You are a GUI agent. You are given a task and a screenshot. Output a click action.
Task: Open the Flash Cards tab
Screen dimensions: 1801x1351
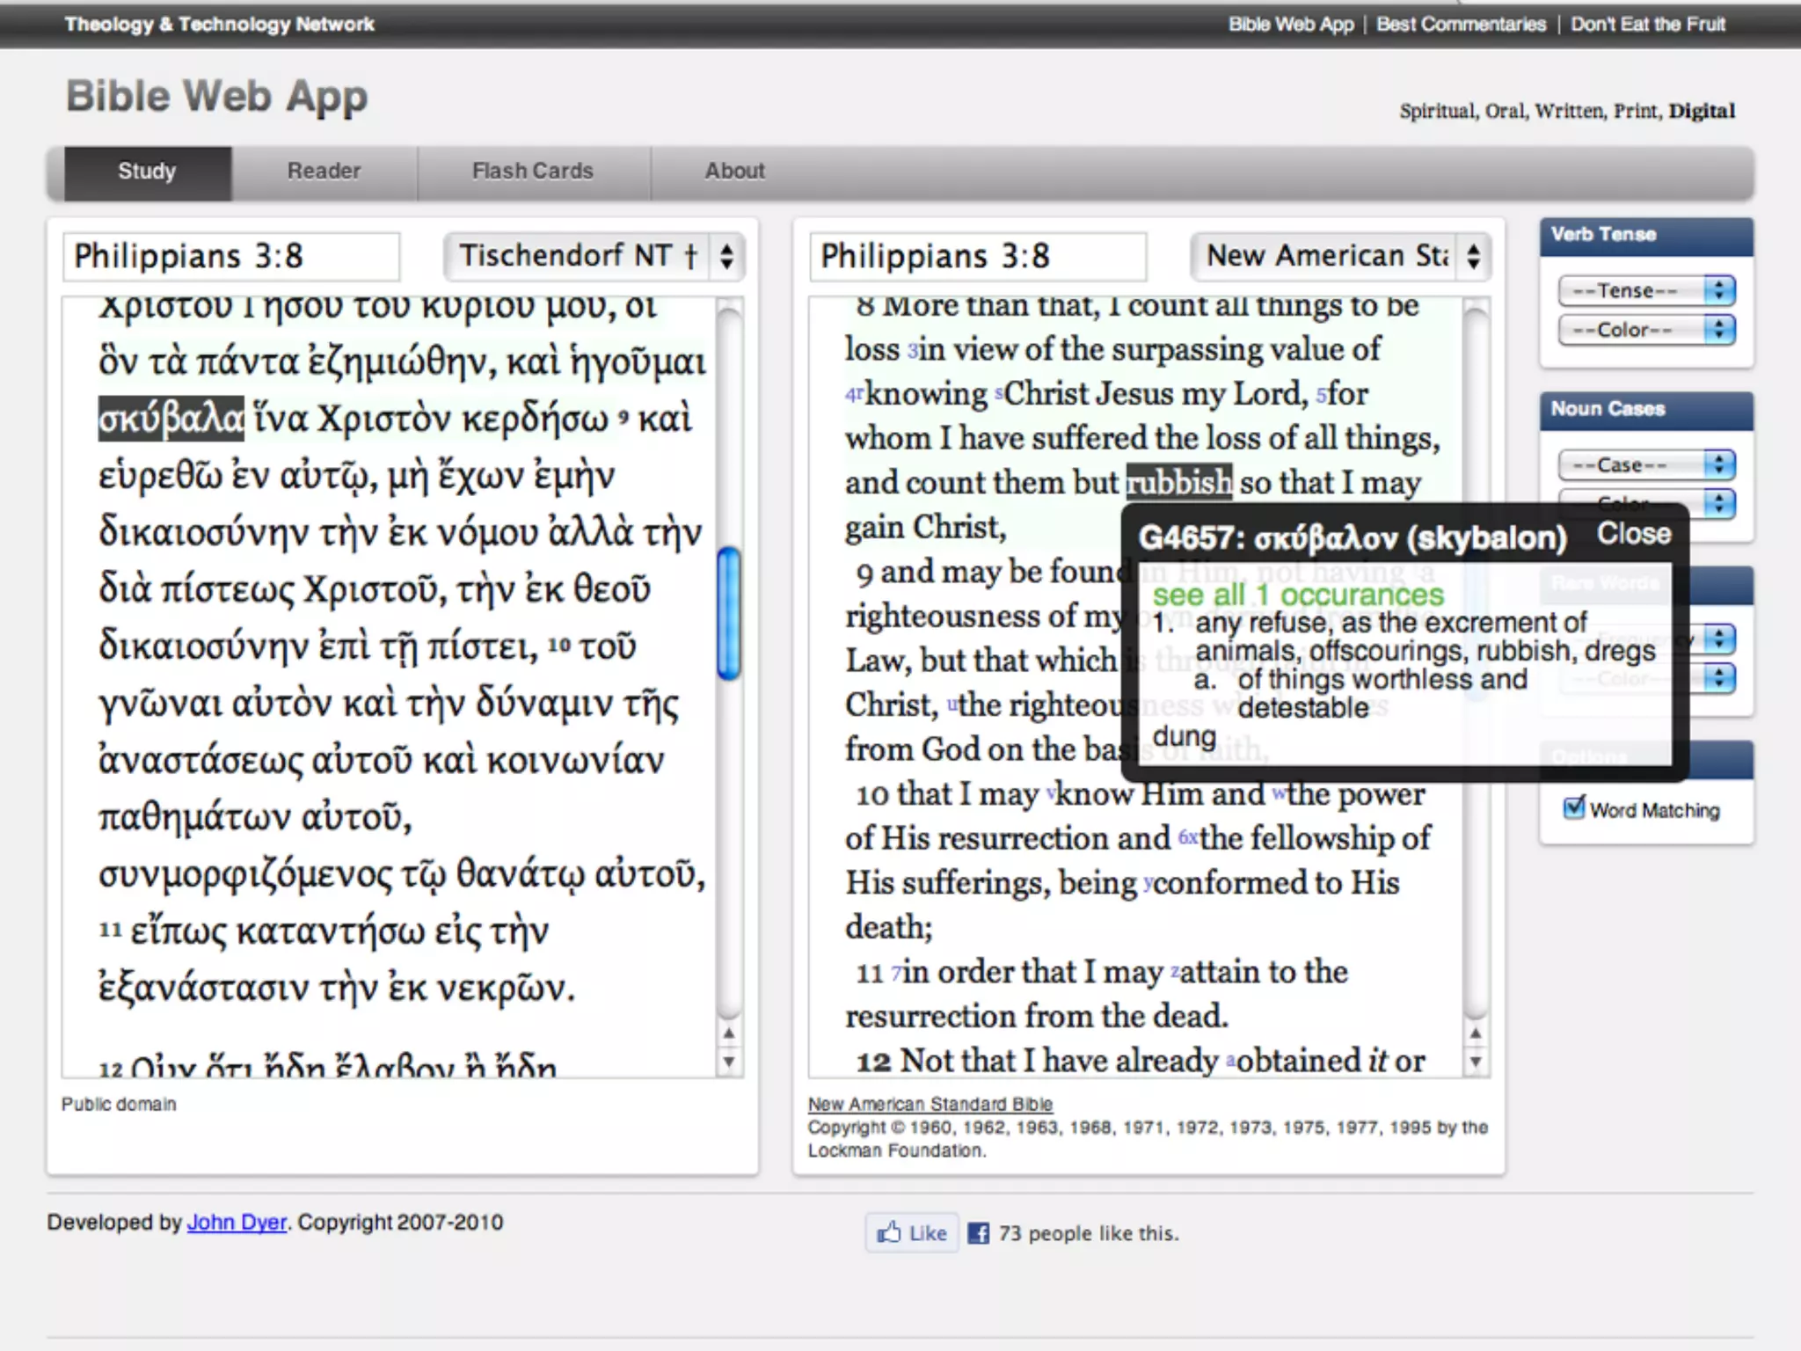[533, 172]
